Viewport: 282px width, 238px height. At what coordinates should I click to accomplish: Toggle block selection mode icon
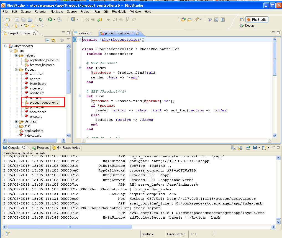click(x=216, y=20)
